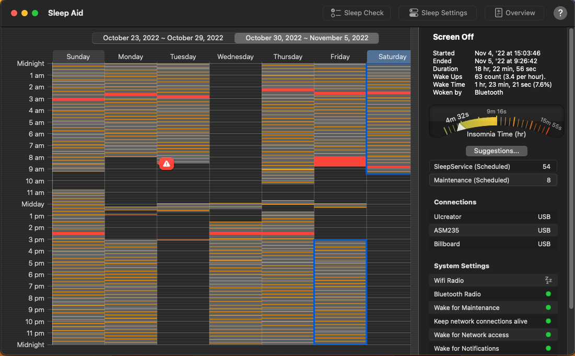575x356 pixels.
Task: Toggle the Wake for Notifications indicator
Action: (548, 348)
